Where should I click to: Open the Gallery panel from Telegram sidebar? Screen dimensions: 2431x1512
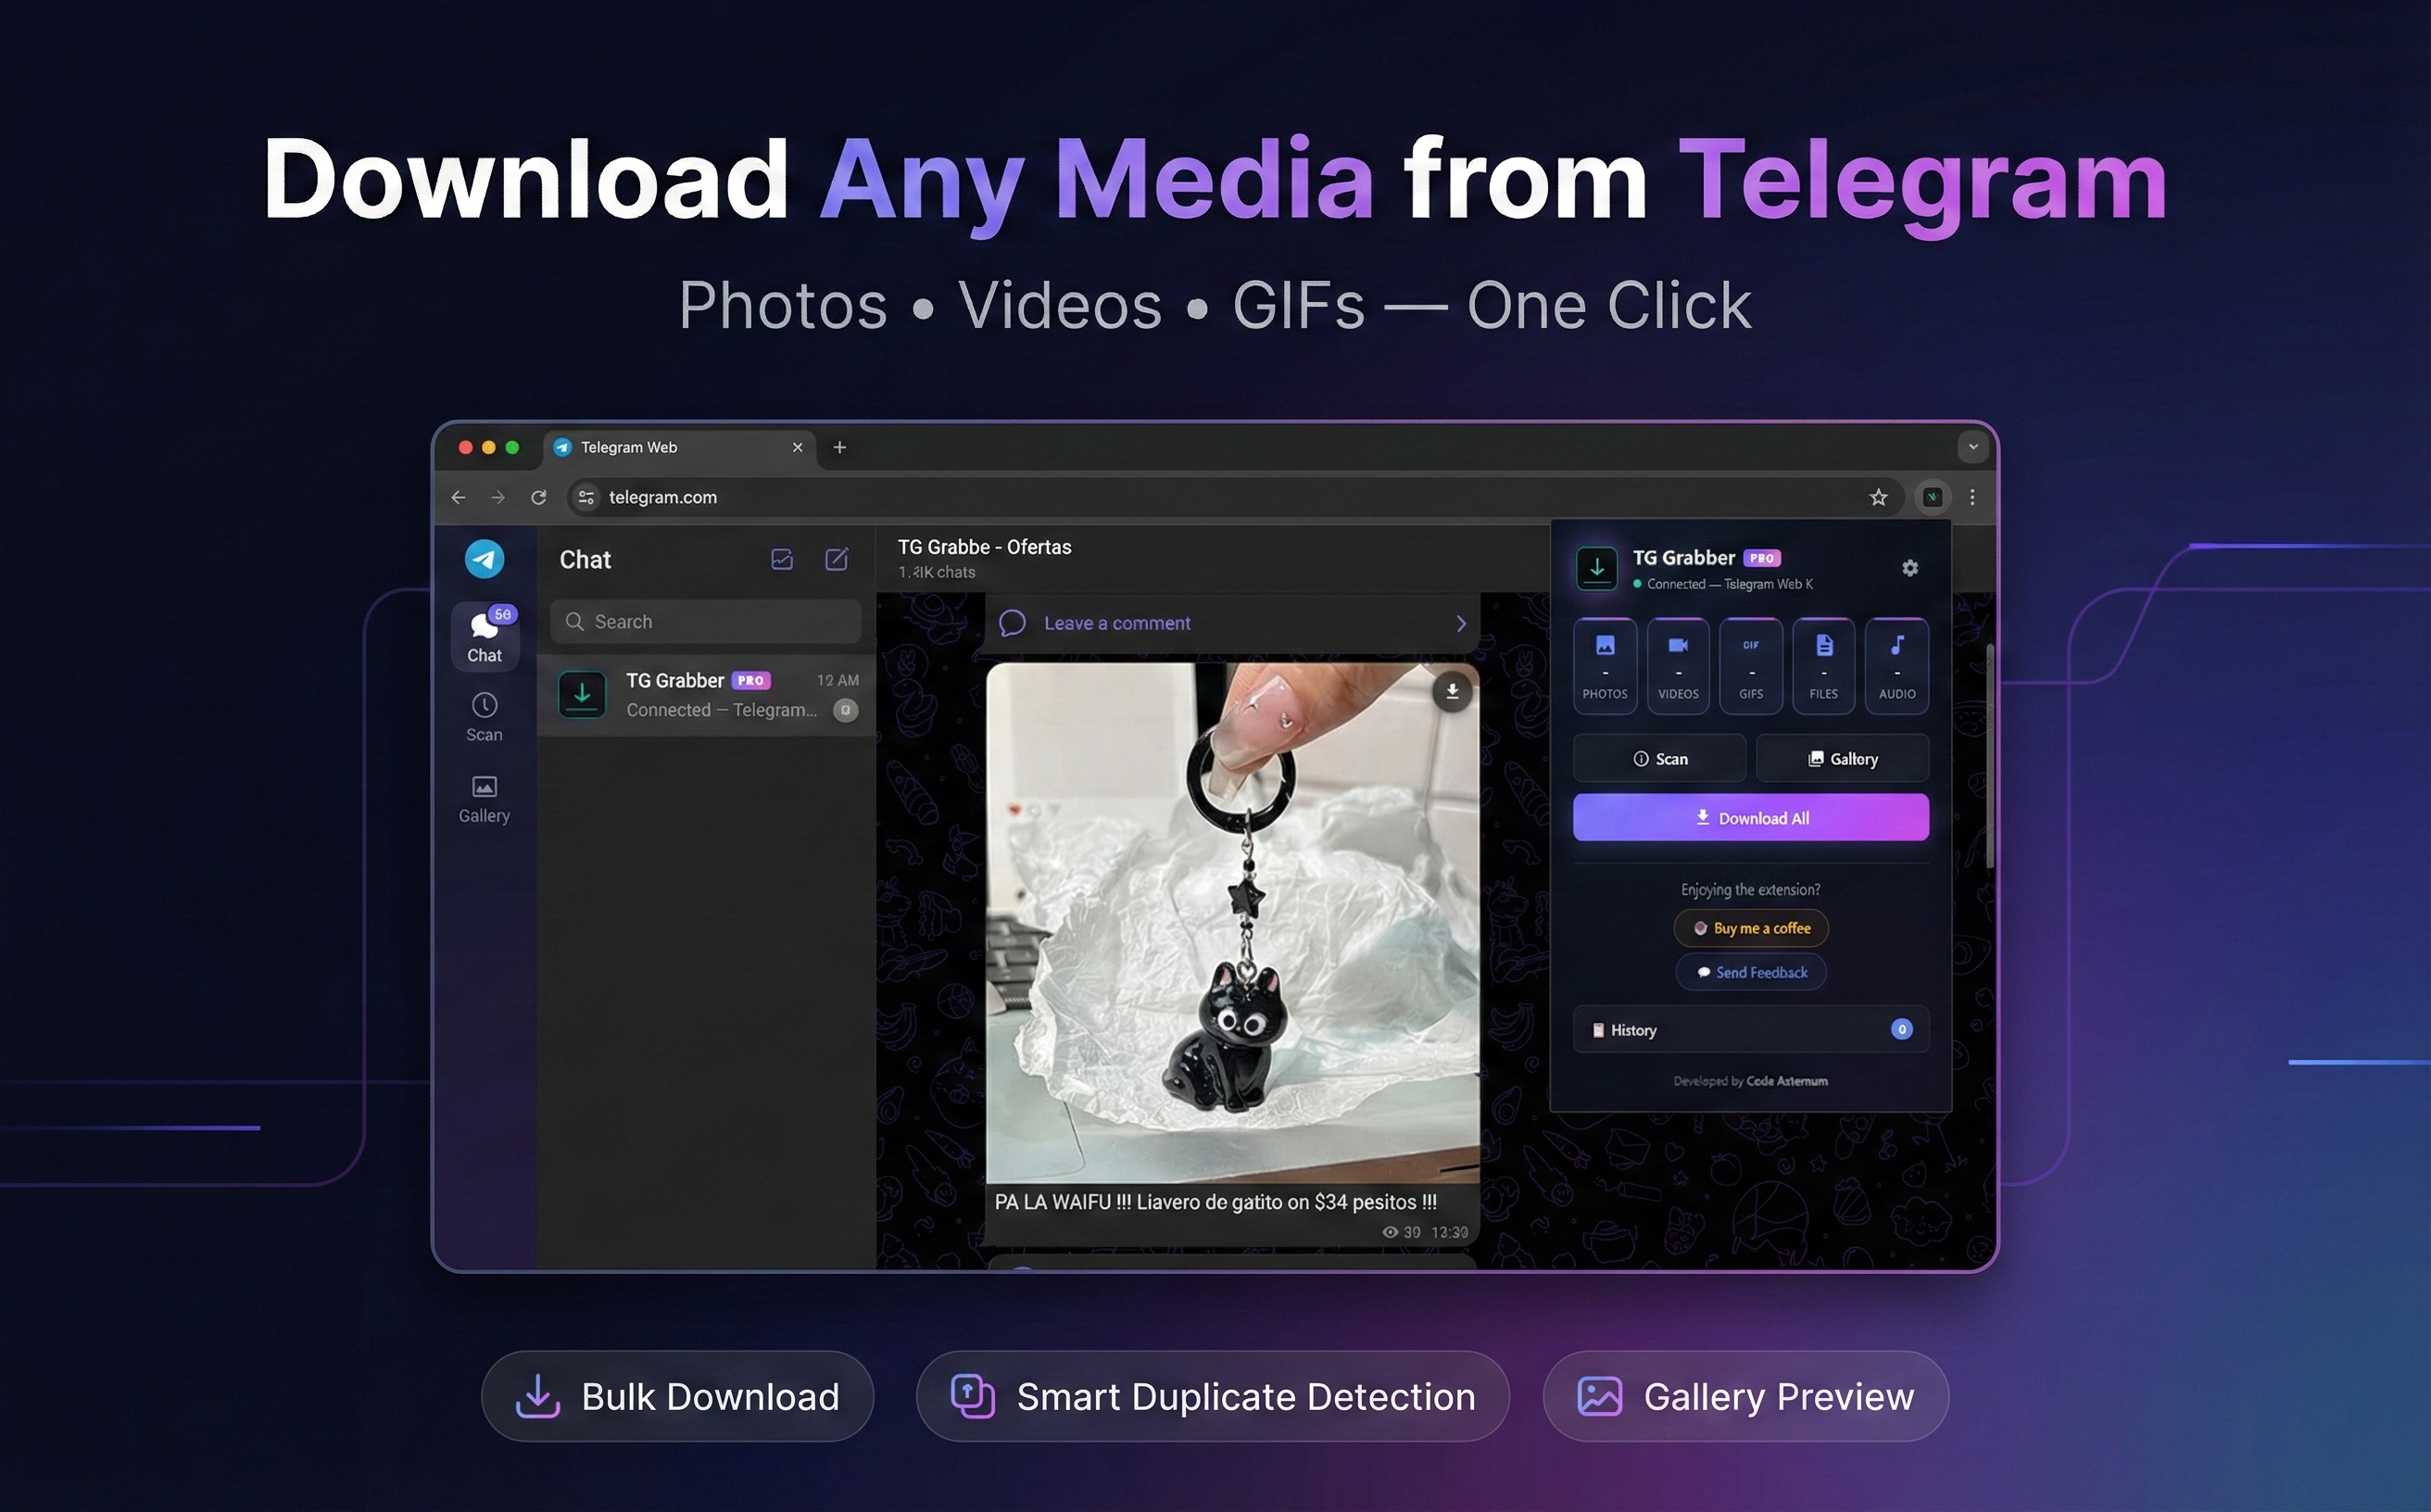coord(484,797)
